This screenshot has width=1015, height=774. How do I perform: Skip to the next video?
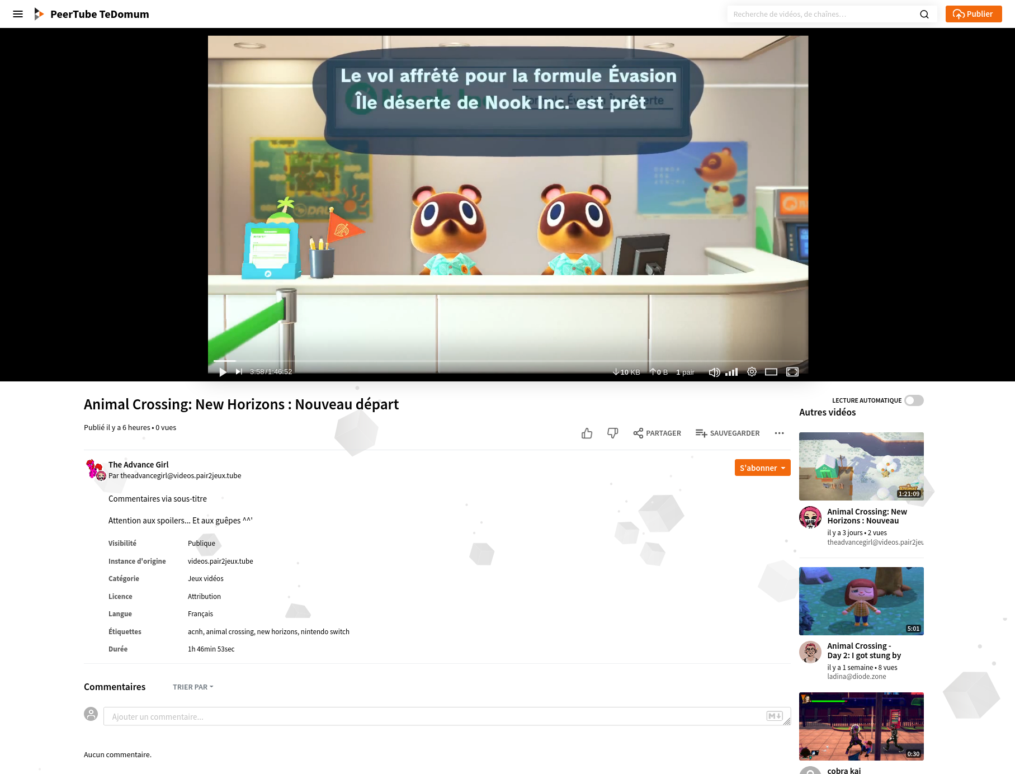[239, 372]
